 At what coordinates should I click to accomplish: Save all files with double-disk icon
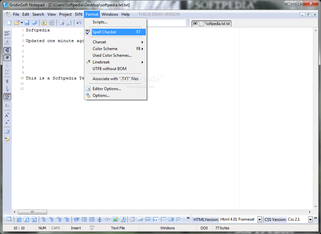34,23
